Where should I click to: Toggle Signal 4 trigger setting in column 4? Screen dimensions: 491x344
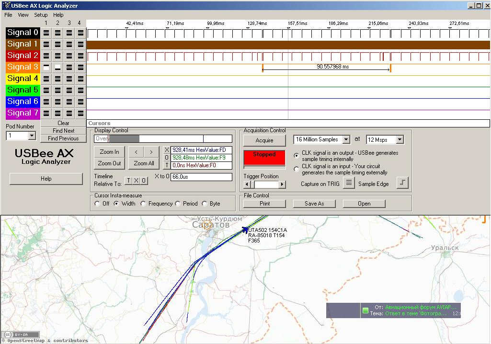[x=80, y=79]
